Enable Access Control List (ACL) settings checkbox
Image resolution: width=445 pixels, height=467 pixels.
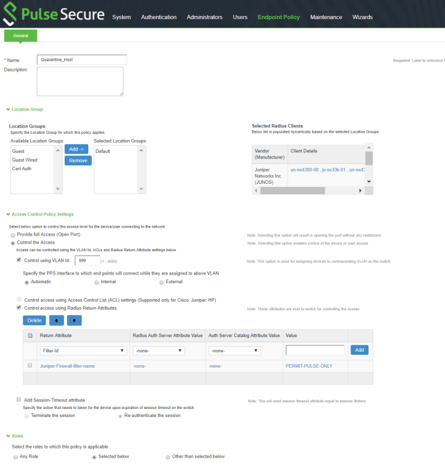click(x=19, y=299)
